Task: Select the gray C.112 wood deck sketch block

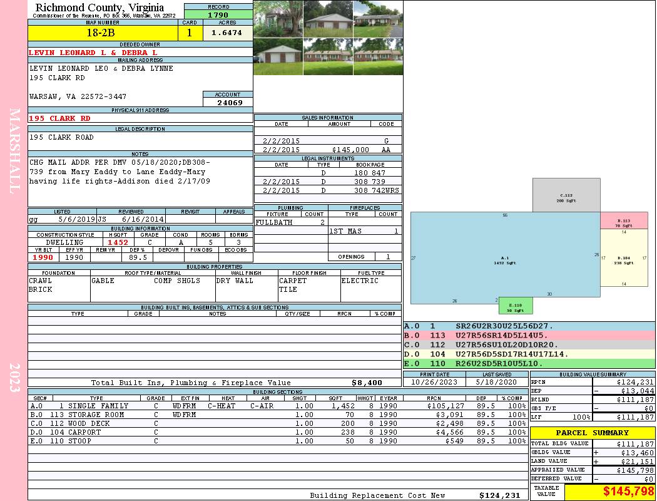Action: pyautogui.click(x=566, y=195)
